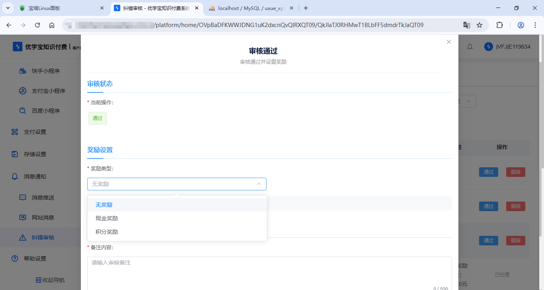
Task: Click the 快手小程序 sidebar icon
Action: [x=23, y=71]
